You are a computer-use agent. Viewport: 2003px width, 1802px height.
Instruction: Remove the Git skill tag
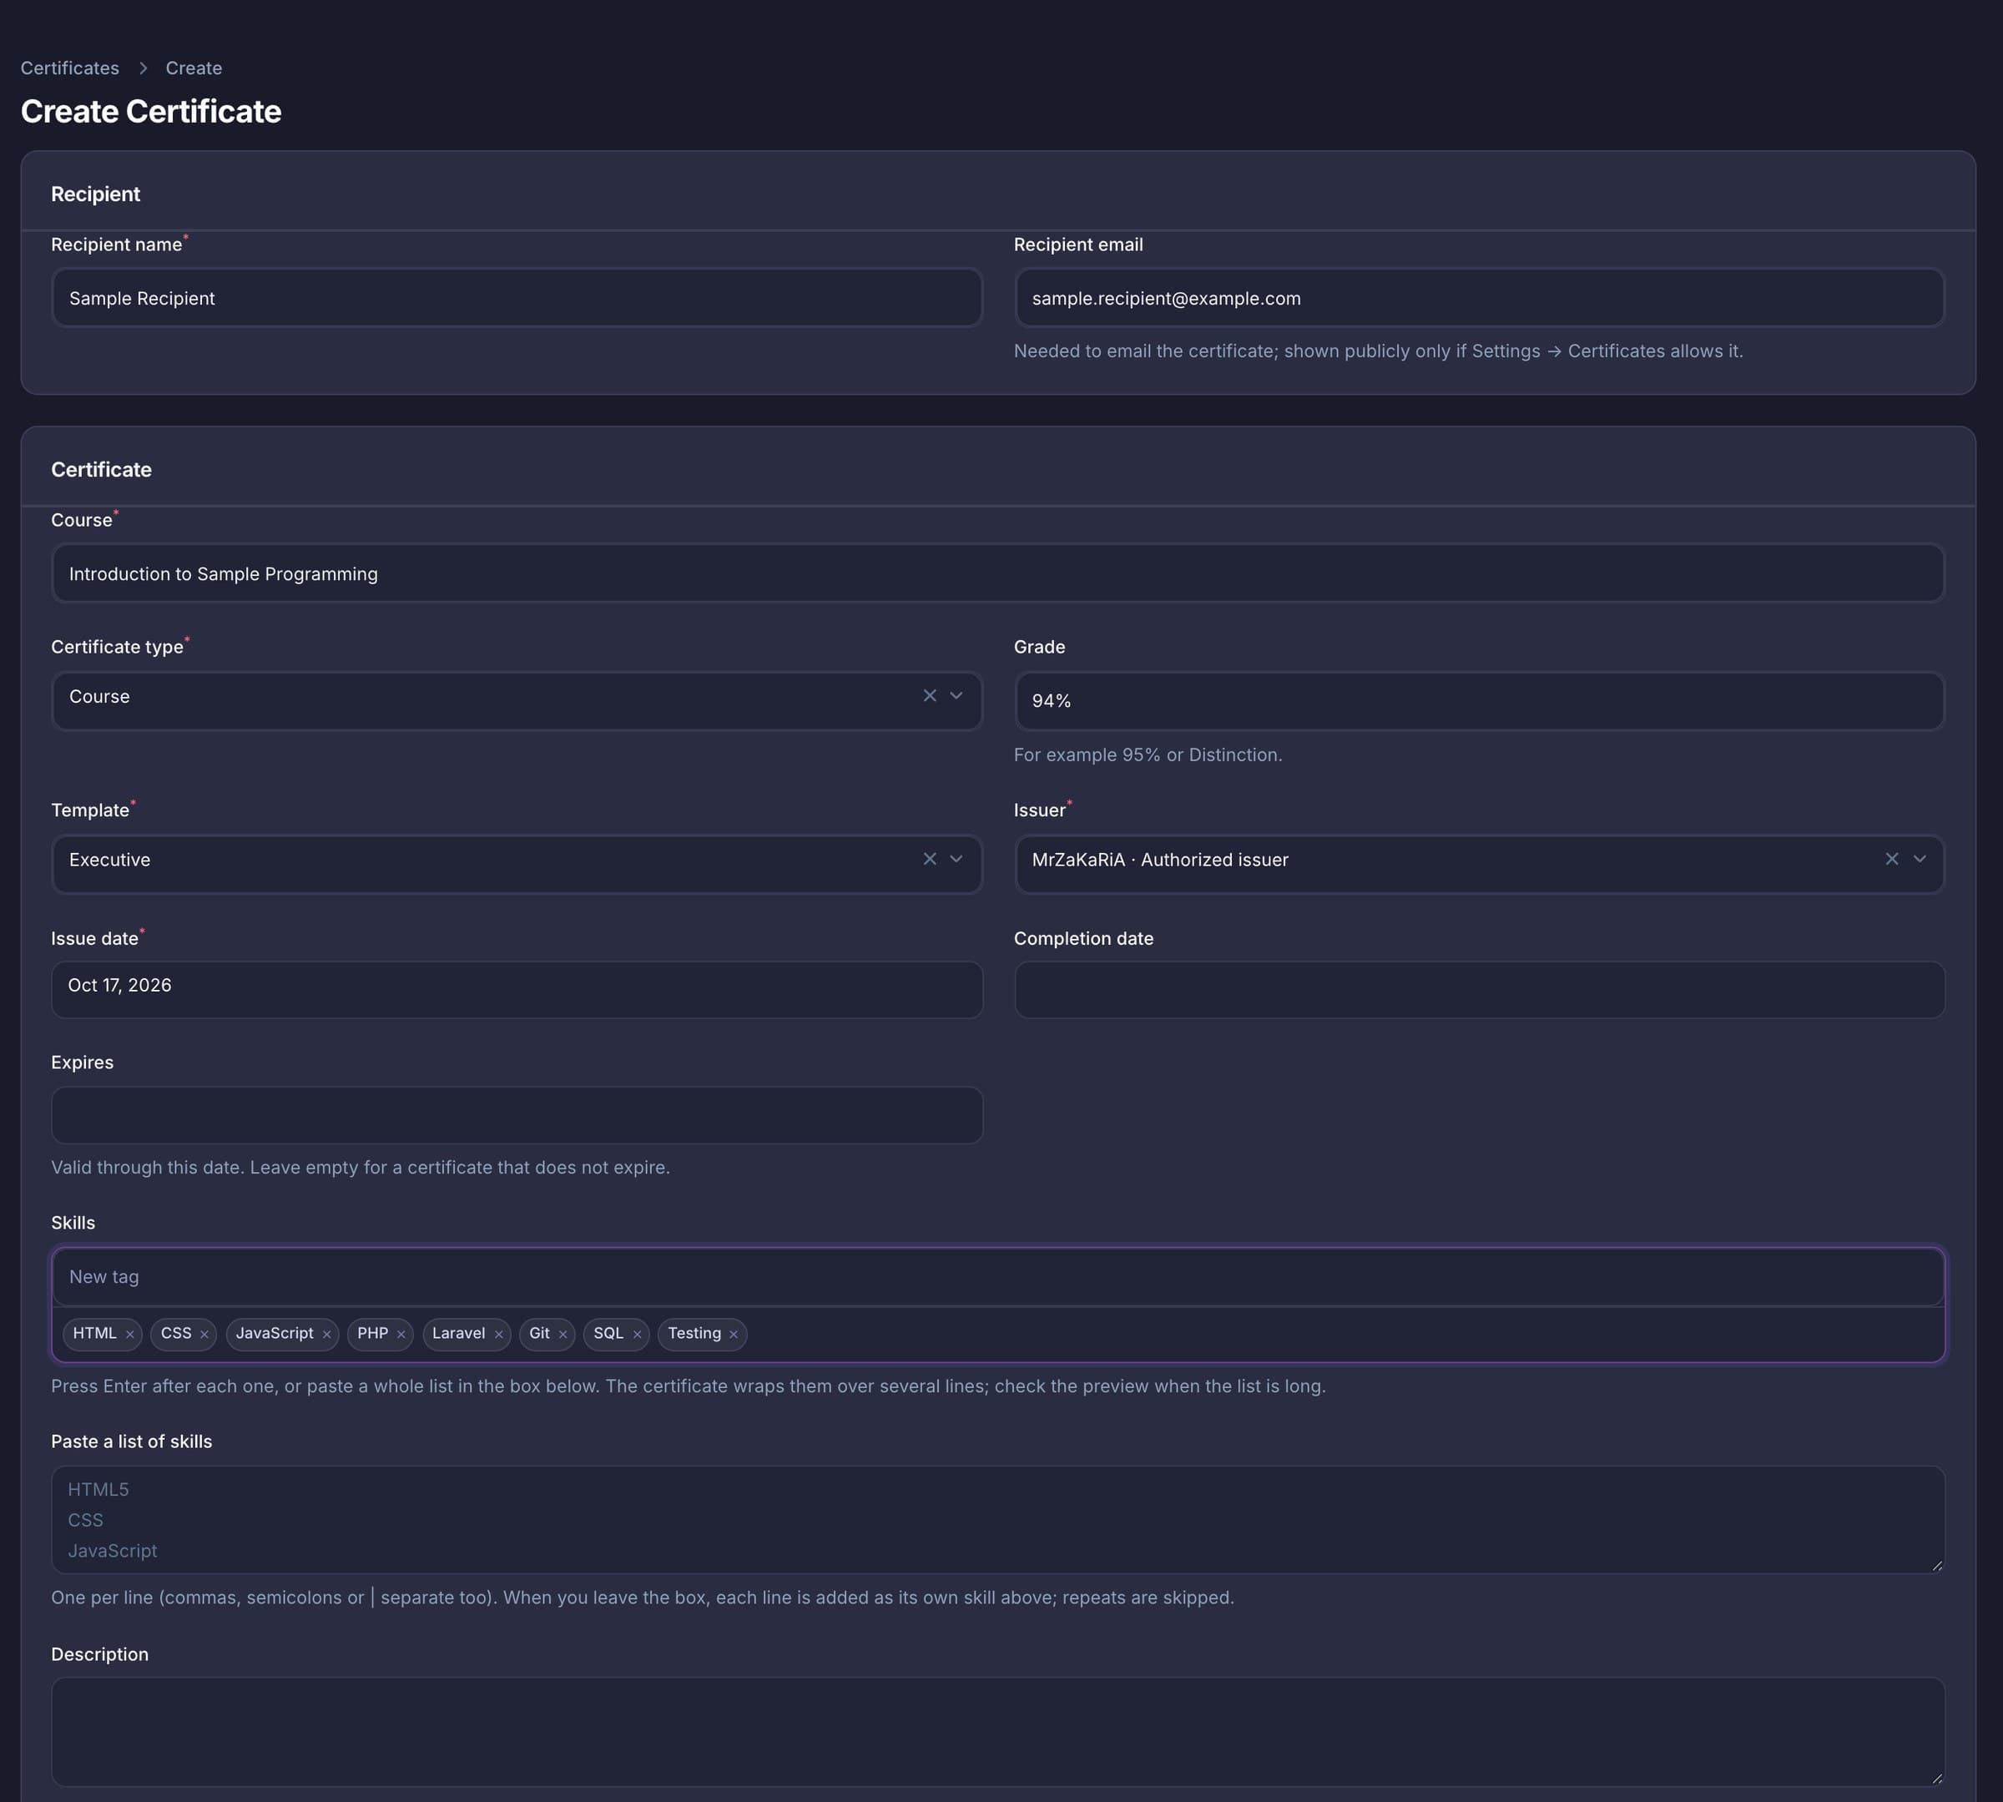(x=563, y=1335)
